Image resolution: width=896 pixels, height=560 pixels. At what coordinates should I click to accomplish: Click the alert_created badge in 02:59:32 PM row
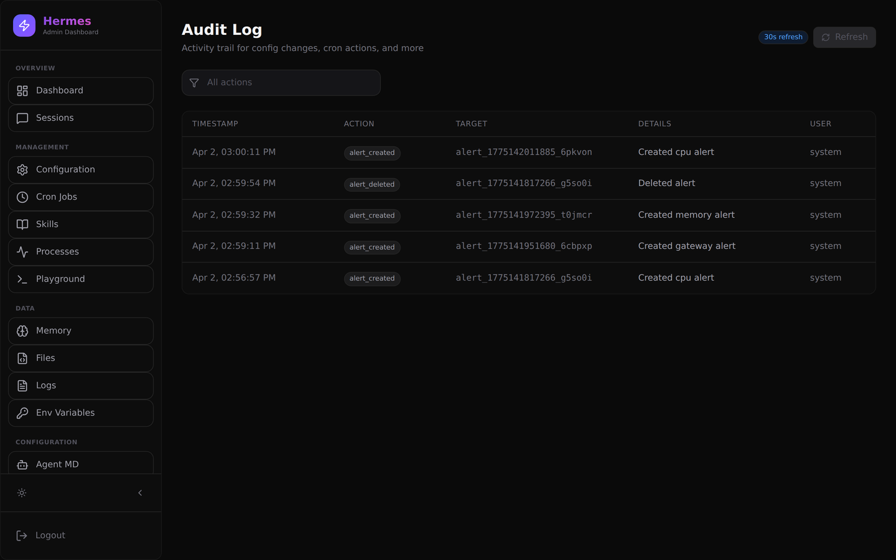372,216
